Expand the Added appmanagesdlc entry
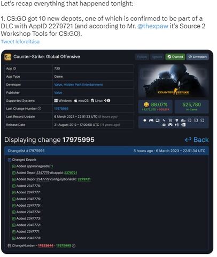The height and width of the screenshot is (257, 217). point(14,167)
